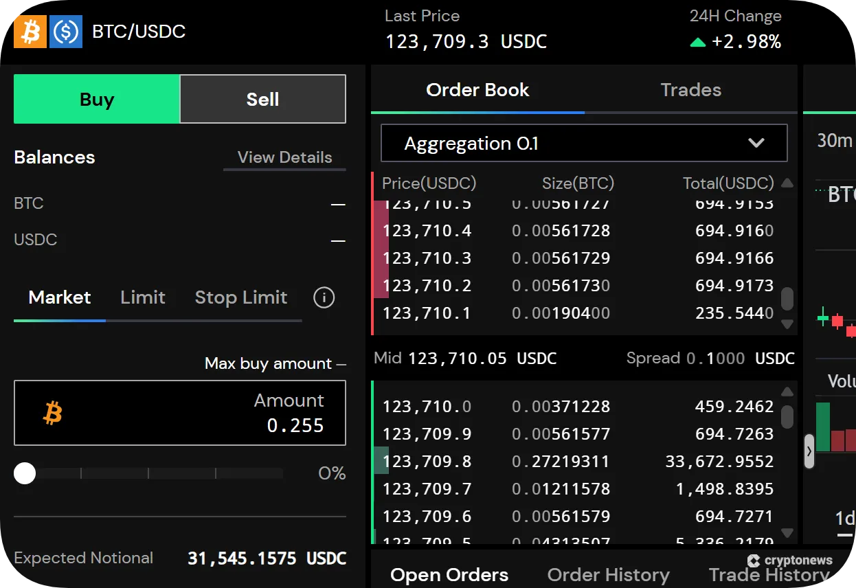The height and width of the screenshot is (588, 856).
Task: Click the BTC balance row
Action: (180, 203)
